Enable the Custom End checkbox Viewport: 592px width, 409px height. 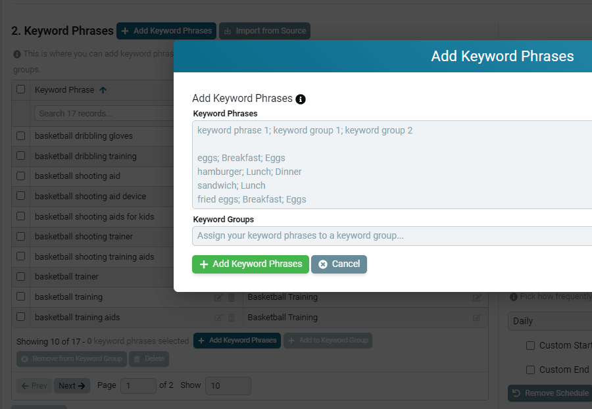tap(530, 370)
